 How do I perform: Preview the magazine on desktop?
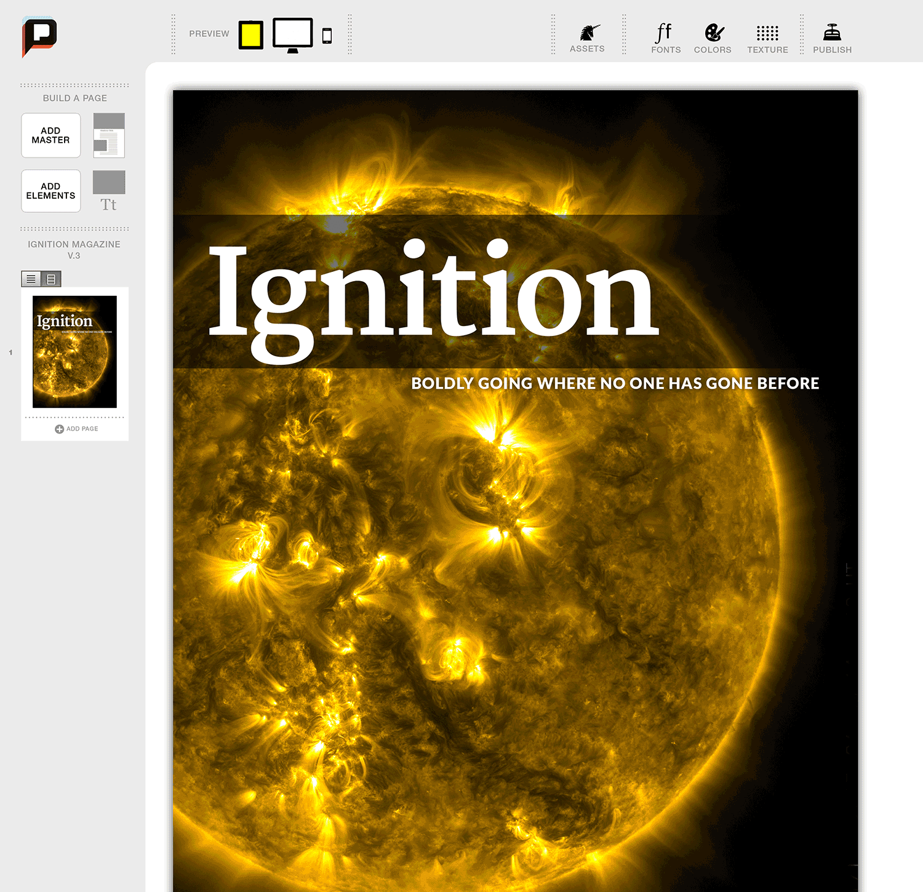pyautogui.click(x=294, y=34)
